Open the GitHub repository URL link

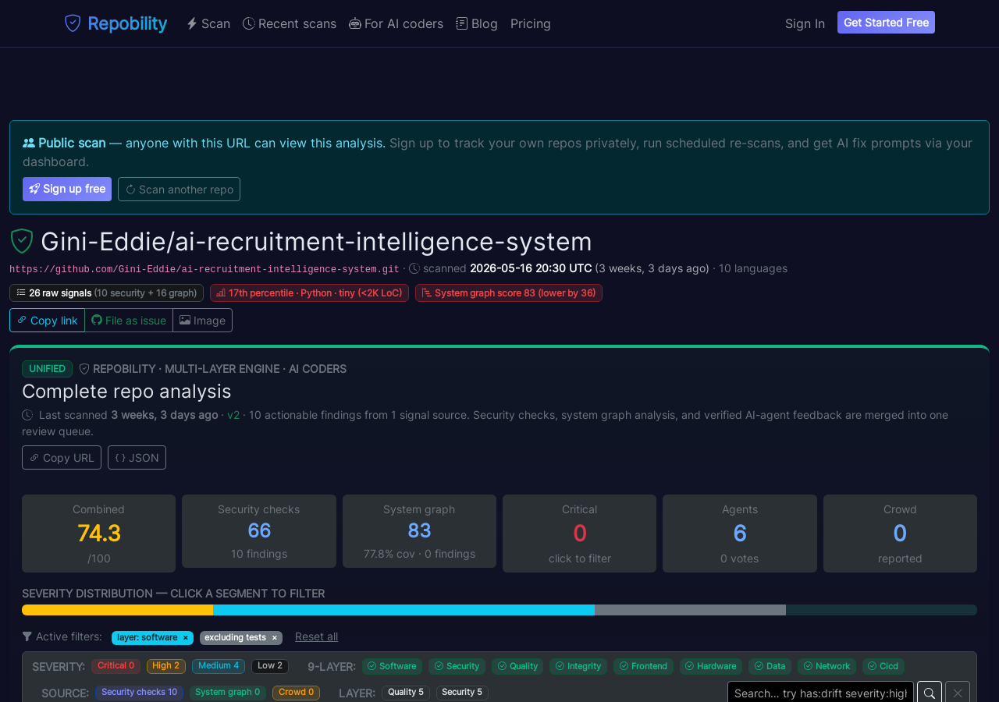204,269
